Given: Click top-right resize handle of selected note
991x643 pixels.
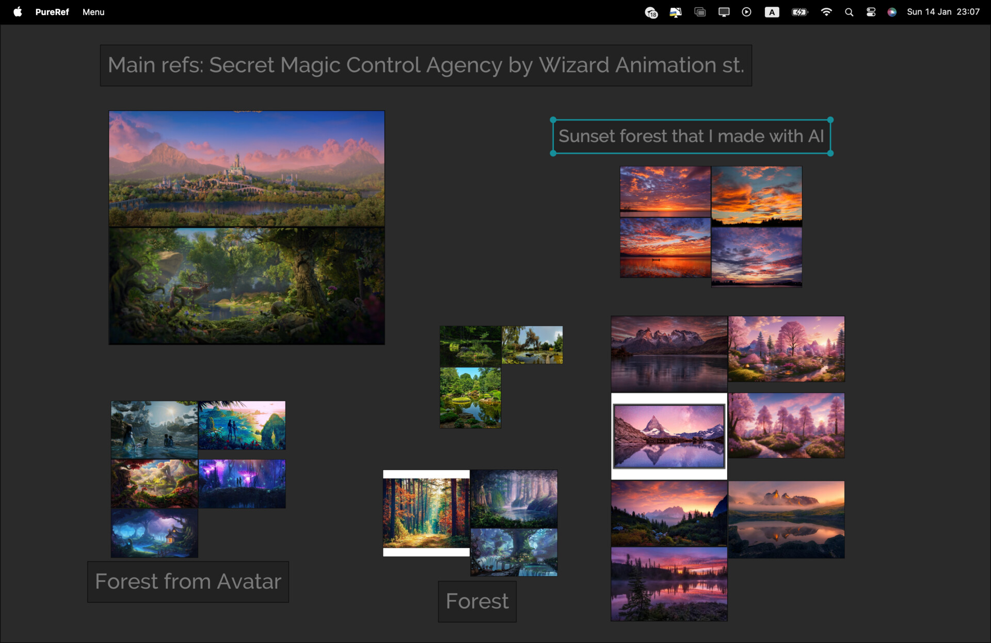Looking at the screenshot, I should tap(830, 120).
